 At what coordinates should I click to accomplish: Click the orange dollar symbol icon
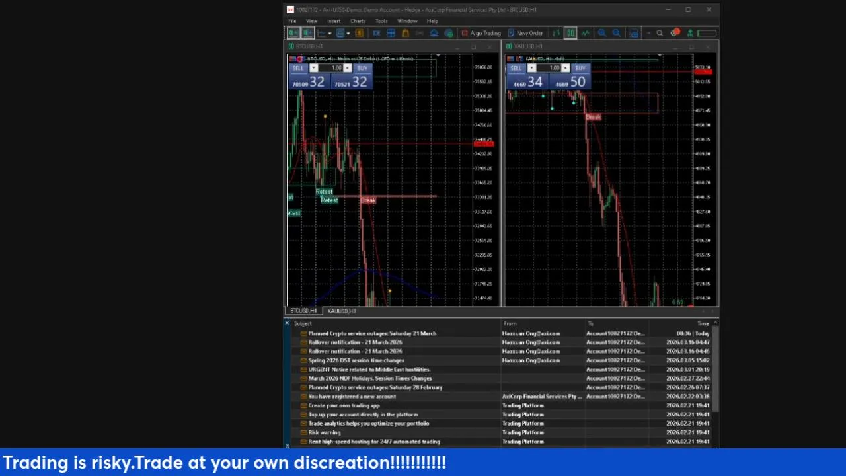point(360,33)
